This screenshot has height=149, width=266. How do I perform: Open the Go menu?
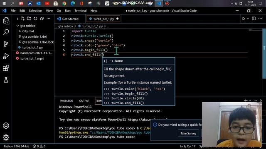[x=59, y=11]
